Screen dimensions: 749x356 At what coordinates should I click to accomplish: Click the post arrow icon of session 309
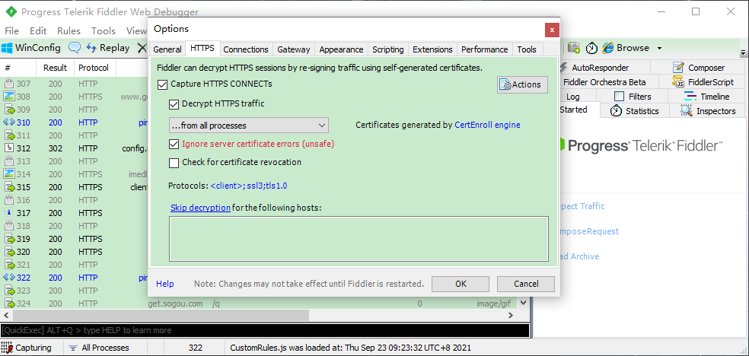click(x=8, y=110)
